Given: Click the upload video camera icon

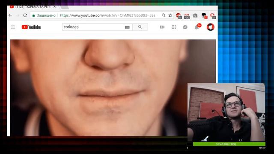Looking at the screenshot, I should [x=162, y=27].
